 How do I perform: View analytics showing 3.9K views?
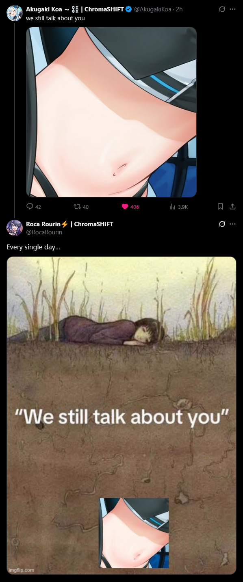click(178, 207)
